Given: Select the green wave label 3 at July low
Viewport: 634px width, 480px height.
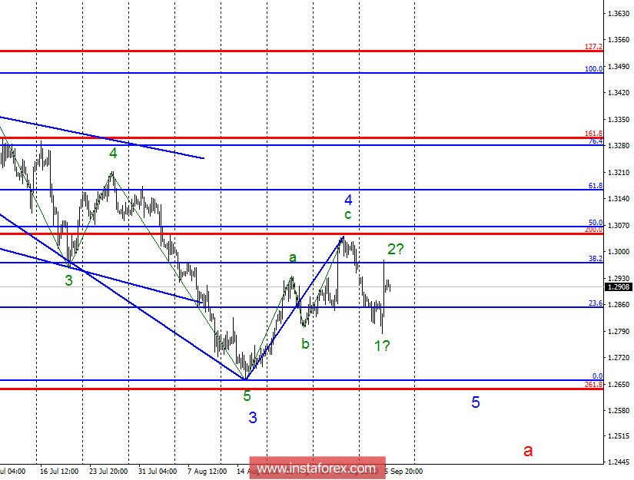Looking at the screenshot, I should (68, 280).
